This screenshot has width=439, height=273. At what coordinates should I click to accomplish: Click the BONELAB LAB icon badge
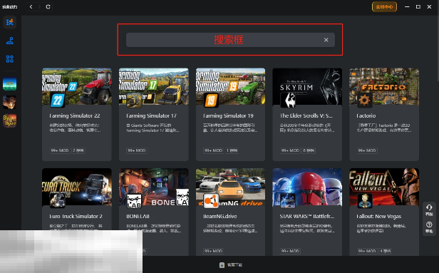pyautogui.click(x=135, y=200)
